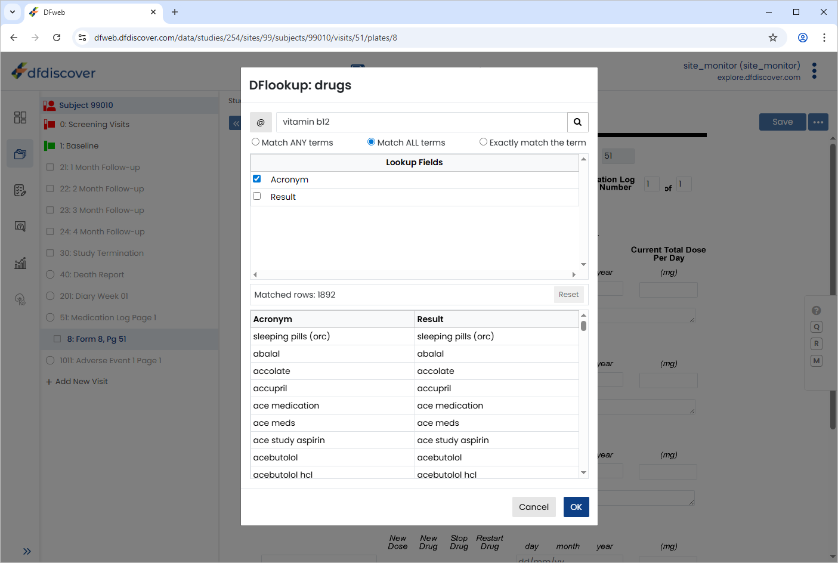Confirm the lookup with the OK button

(x=576, y=507)
